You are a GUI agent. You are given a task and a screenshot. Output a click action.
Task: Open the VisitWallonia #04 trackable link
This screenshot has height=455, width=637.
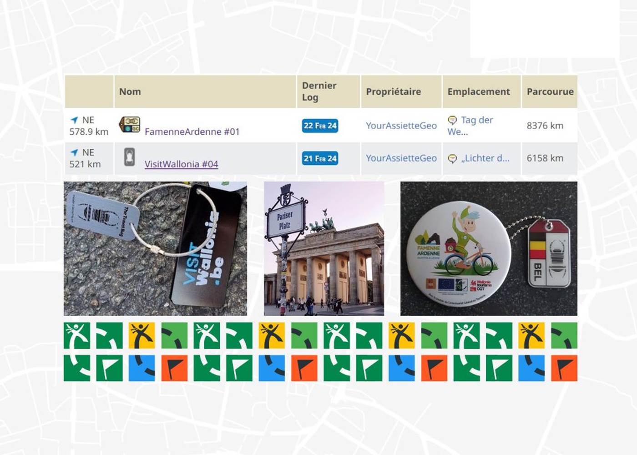pyautogui.click(x=181, y=164)
